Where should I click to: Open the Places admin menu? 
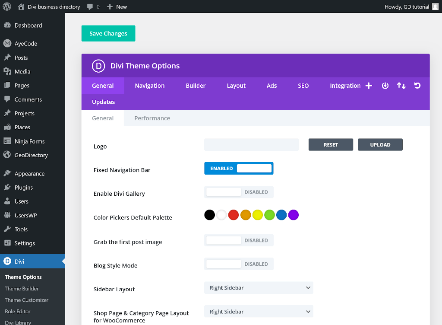coord(22,127)
